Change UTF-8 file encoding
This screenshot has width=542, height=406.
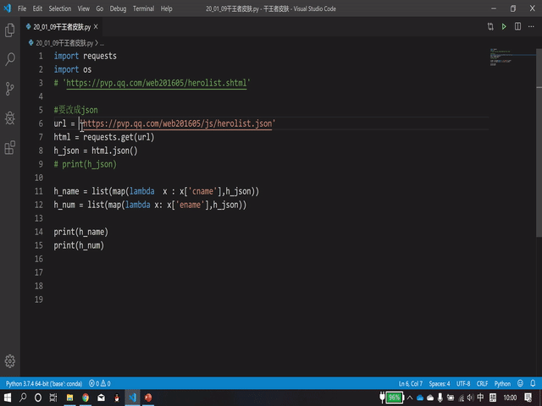pos(463,383)
